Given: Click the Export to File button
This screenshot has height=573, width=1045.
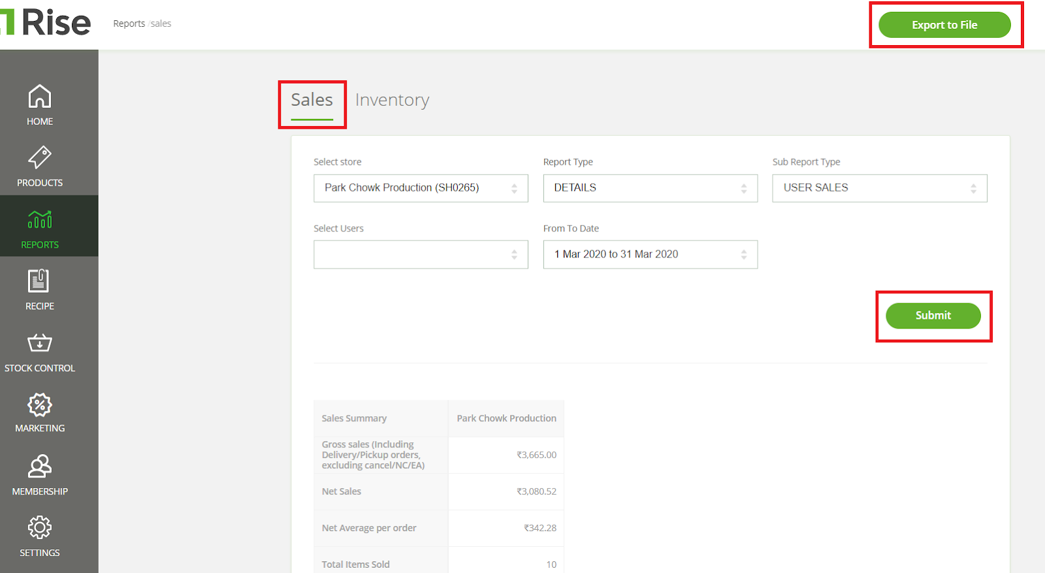Looking at the screenshot, I should (x=944, y=25).
